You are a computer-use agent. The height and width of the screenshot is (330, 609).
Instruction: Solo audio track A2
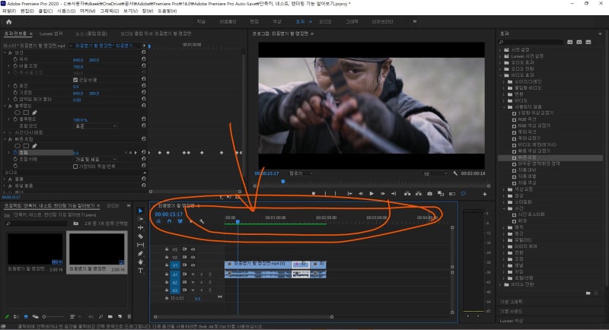[201, 282]
